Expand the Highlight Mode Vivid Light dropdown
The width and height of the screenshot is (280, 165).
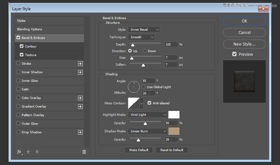pyautogui.click(x=147, y=115)
